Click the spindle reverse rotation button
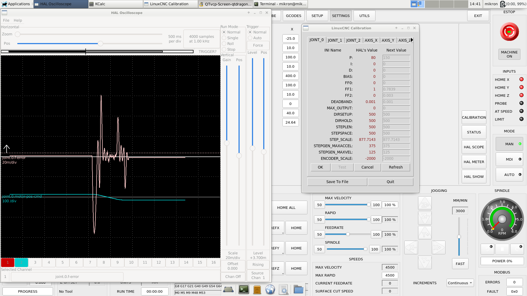The image size is (527, 296). click(x=487, y=249)
